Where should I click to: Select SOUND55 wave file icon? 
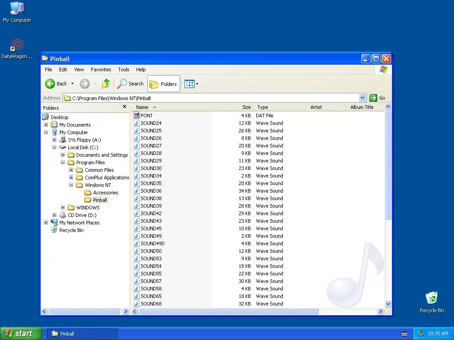137,274
